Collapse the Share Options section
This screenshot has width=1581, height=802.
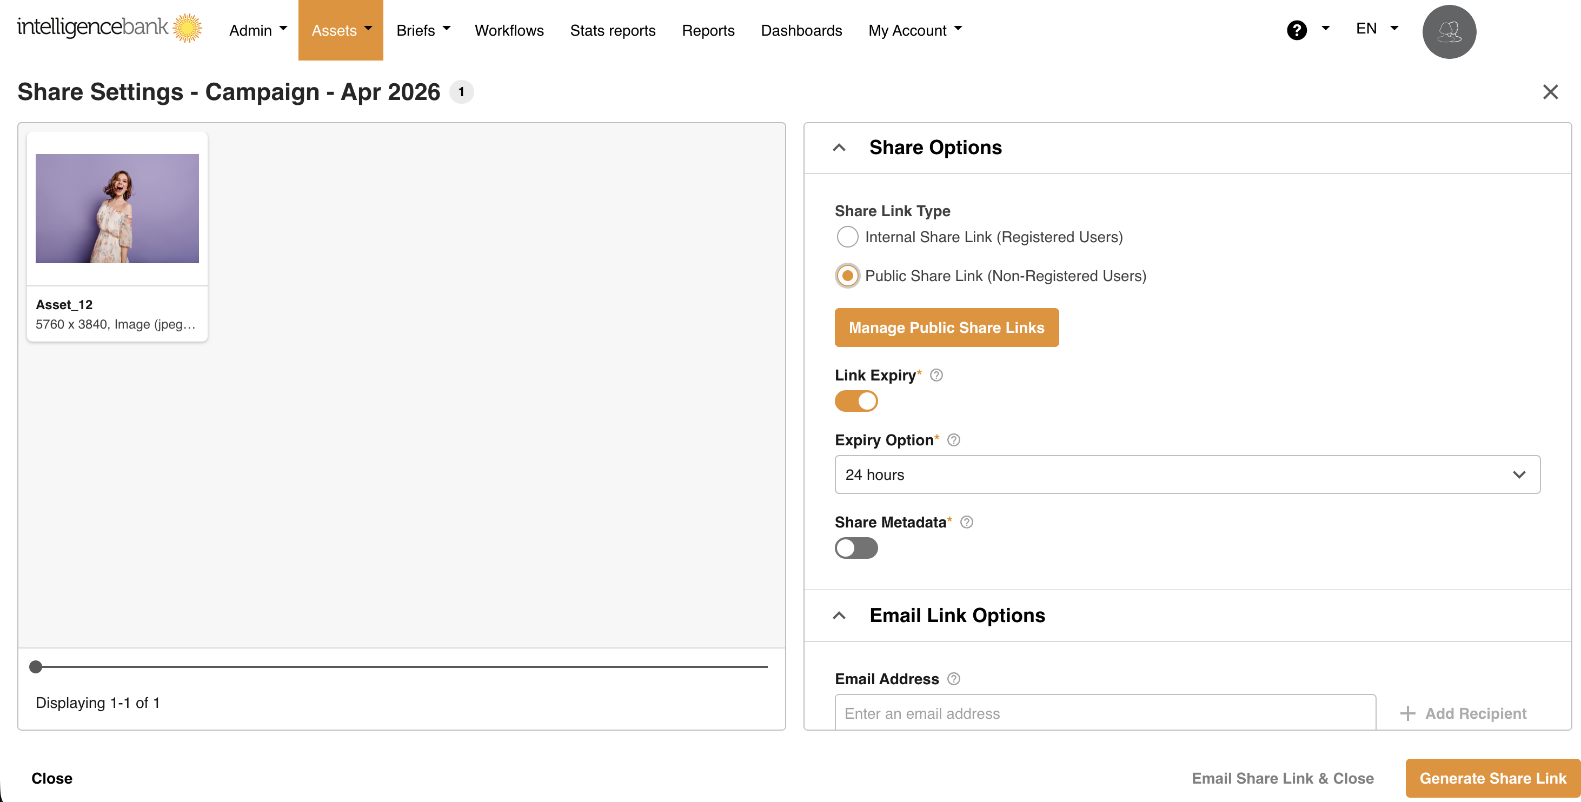(839, 148)
